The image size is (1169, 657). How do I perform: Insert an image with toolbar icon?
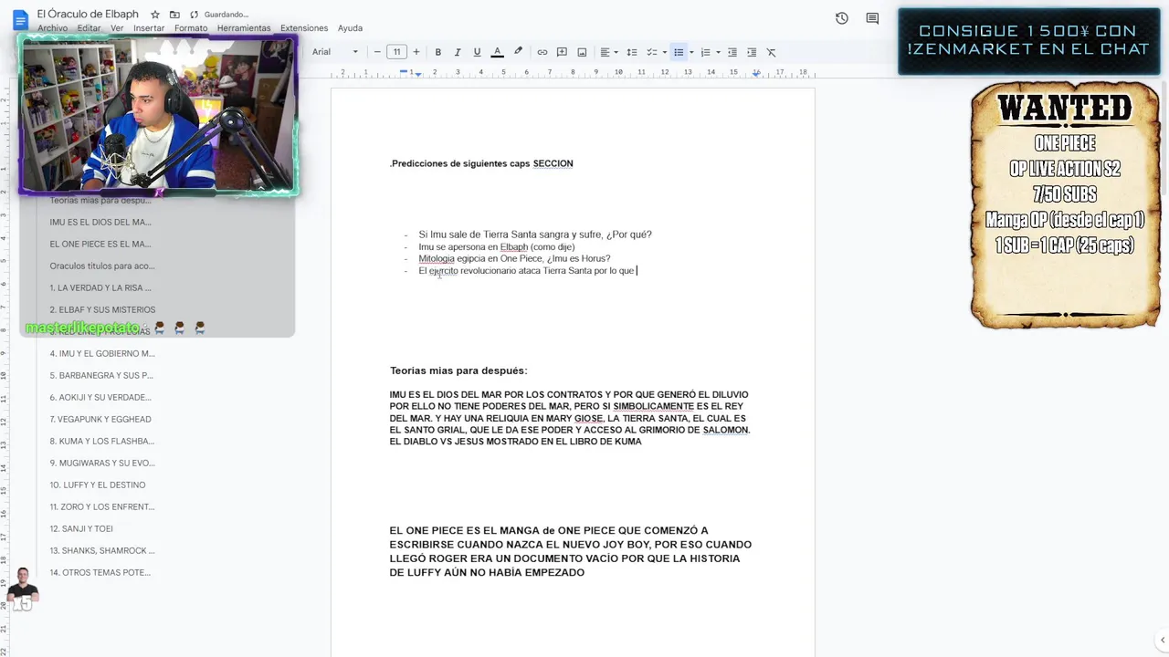(x=582, y=52)
